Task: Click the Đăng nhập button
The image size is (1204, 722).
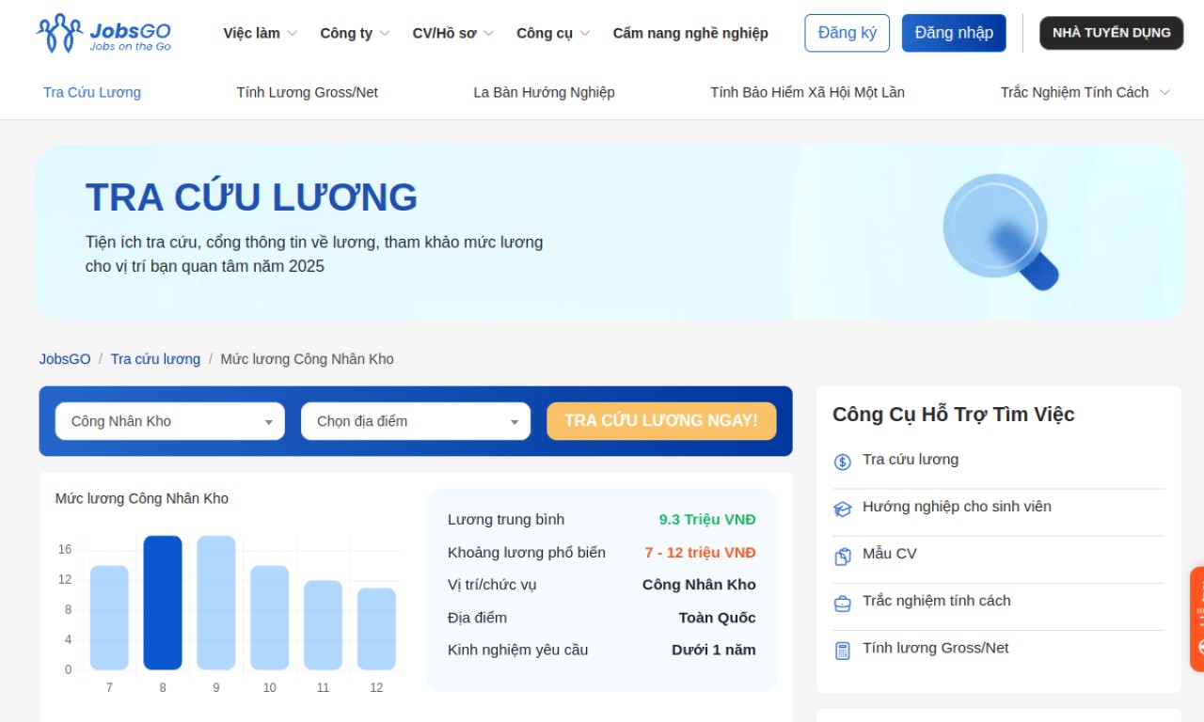Action: (x=953, y=33)
